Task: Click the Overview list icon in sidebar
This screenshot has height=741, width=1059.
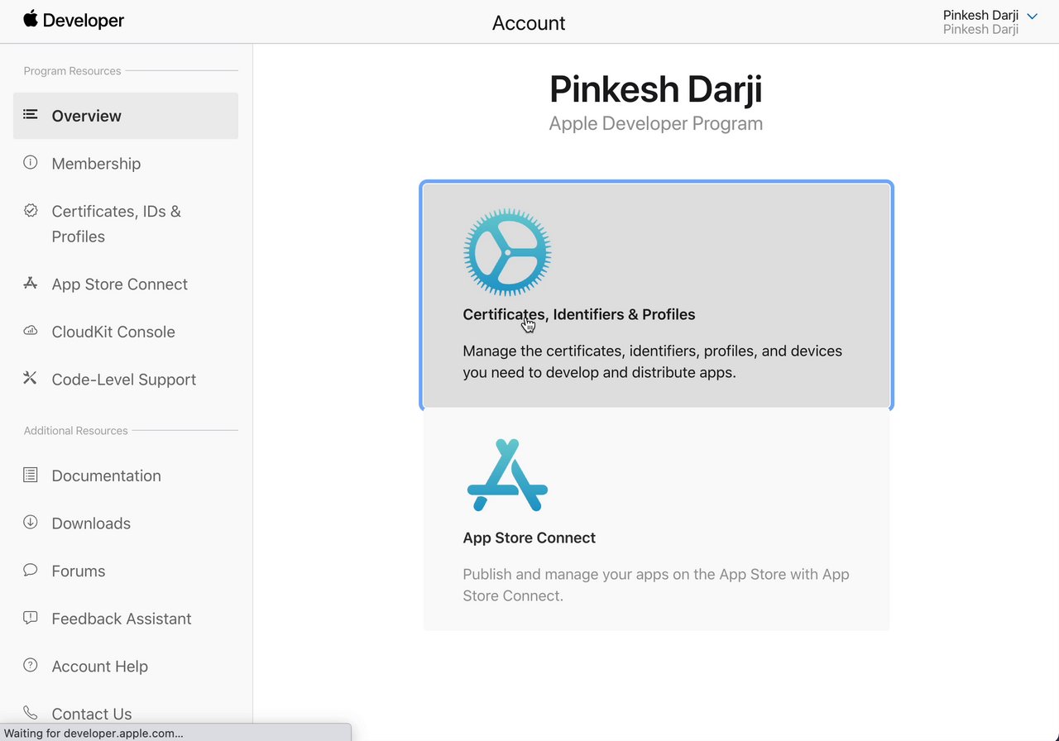Action: click(x=31, y=115)
